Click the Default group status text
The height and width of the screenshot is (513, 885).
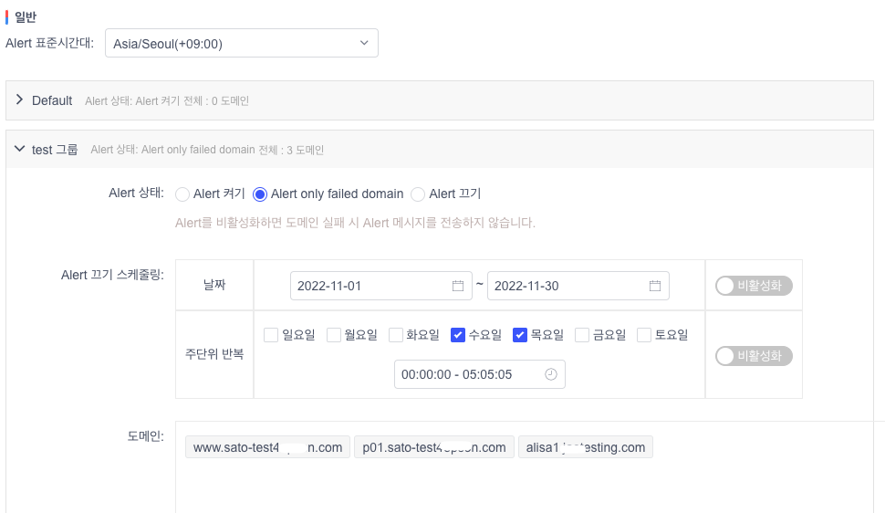[x=167, y=100]
